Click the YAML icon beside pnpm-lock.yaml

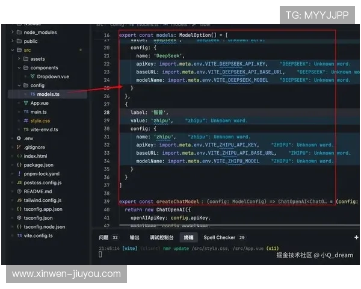pos(19,173)
